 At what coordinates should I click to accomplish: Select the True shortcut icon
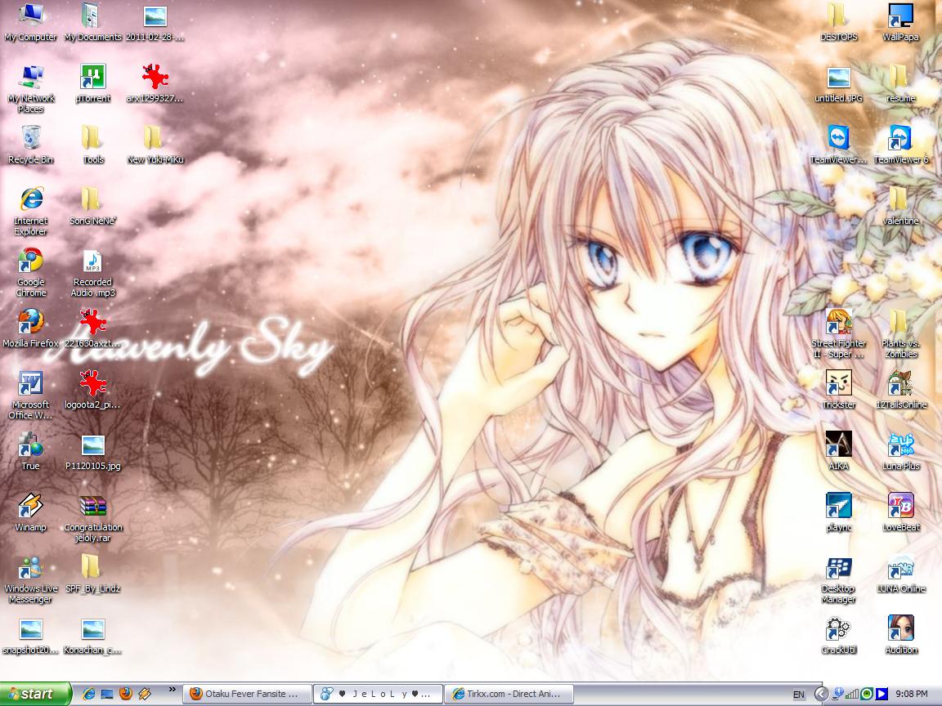coord(30,451)
